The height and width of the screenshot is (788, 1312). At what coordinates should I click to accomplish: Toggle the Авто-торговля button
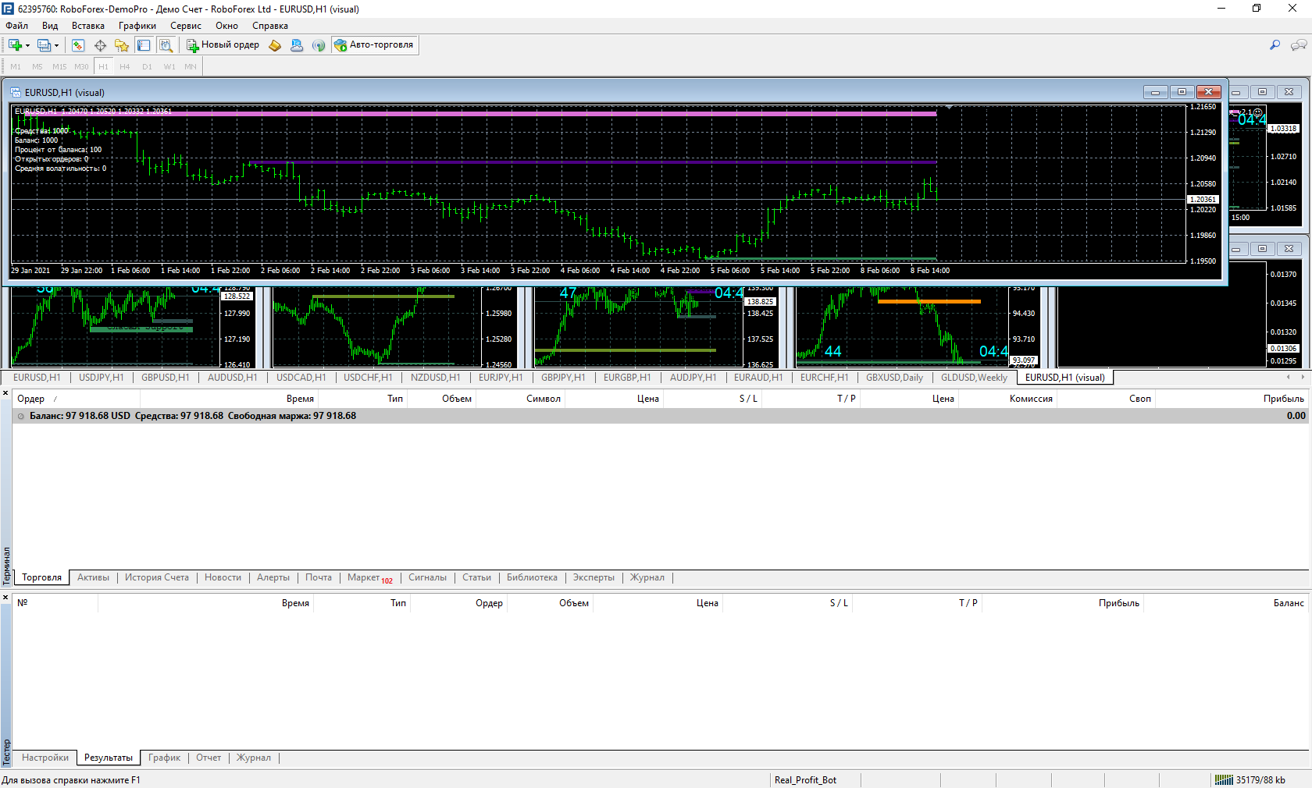[375, 45]
